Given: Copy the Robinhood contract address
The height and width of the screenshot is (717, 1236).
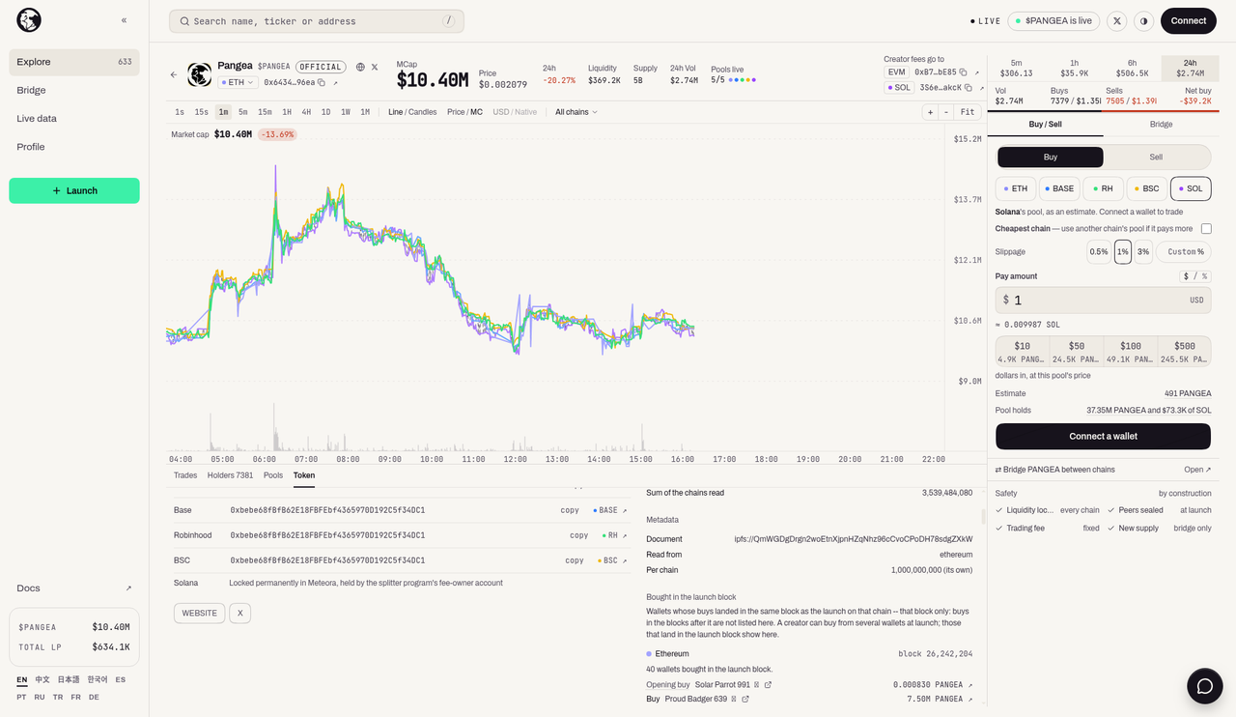Looking at the screenshot, I should coord(579,535).
